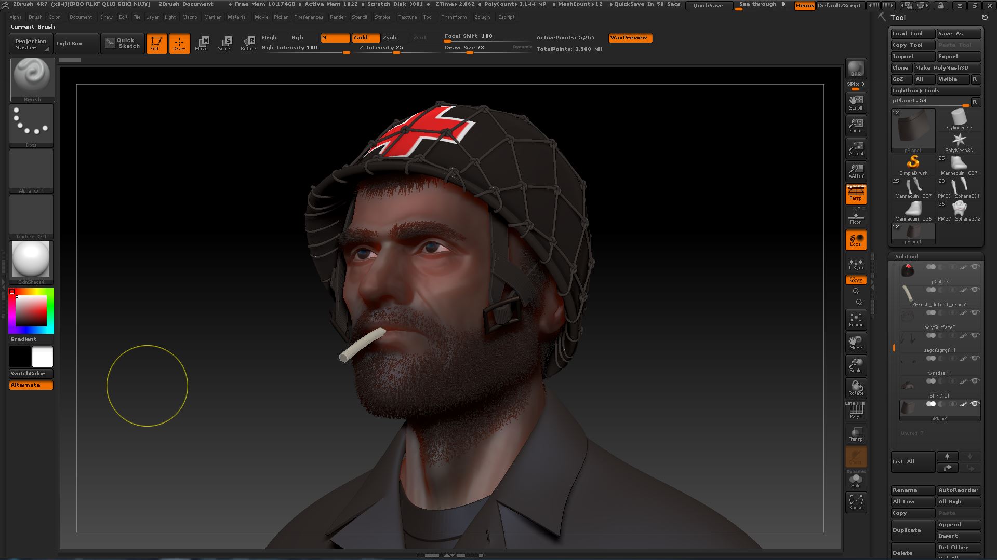
Task: Click the SwitchColor button
Action: tap(31, 373)
